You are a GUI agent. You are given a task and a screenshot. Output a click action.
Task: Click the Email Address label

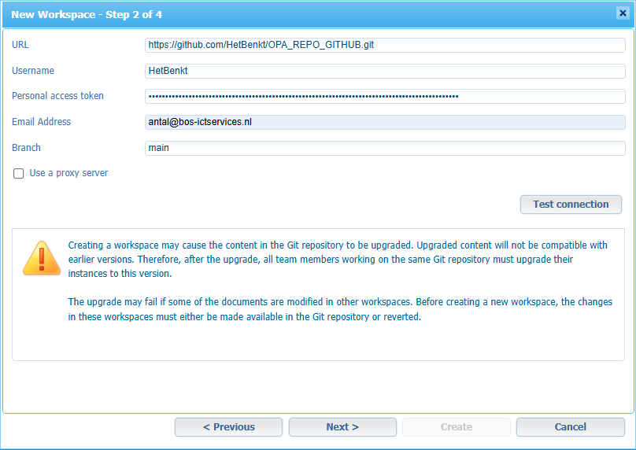point(41,122)
